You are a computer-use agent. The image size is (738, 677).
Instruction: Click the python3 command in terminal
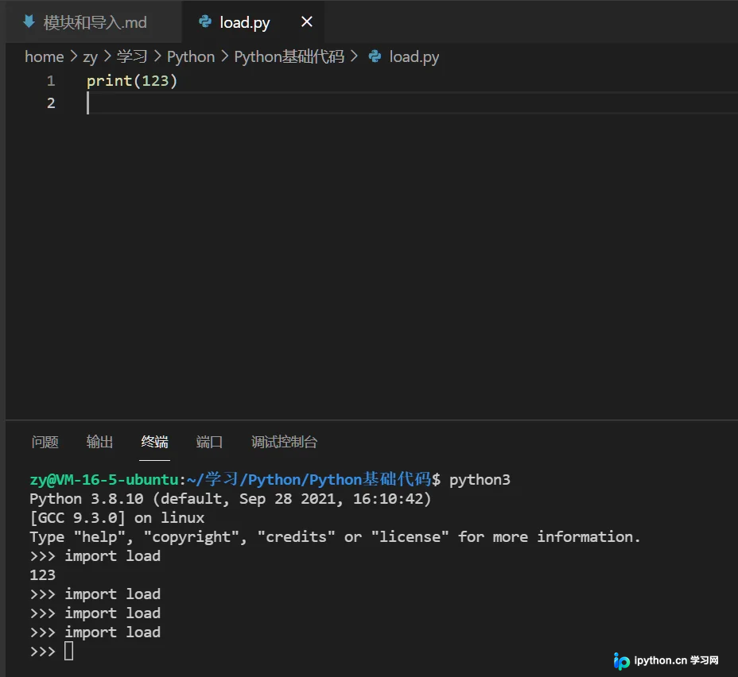pos(480,480)
